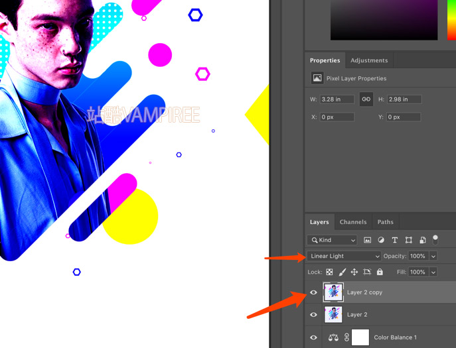Viewport: 456px width, 348px height.
Task: Switch to the Properties tab
Action: coord(325,60)
